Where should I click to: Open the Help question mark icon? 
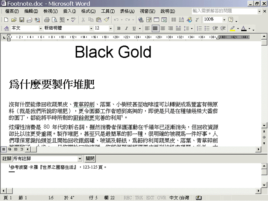(231, 20)
